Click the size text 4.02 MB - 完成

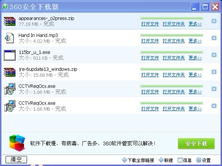42,41
